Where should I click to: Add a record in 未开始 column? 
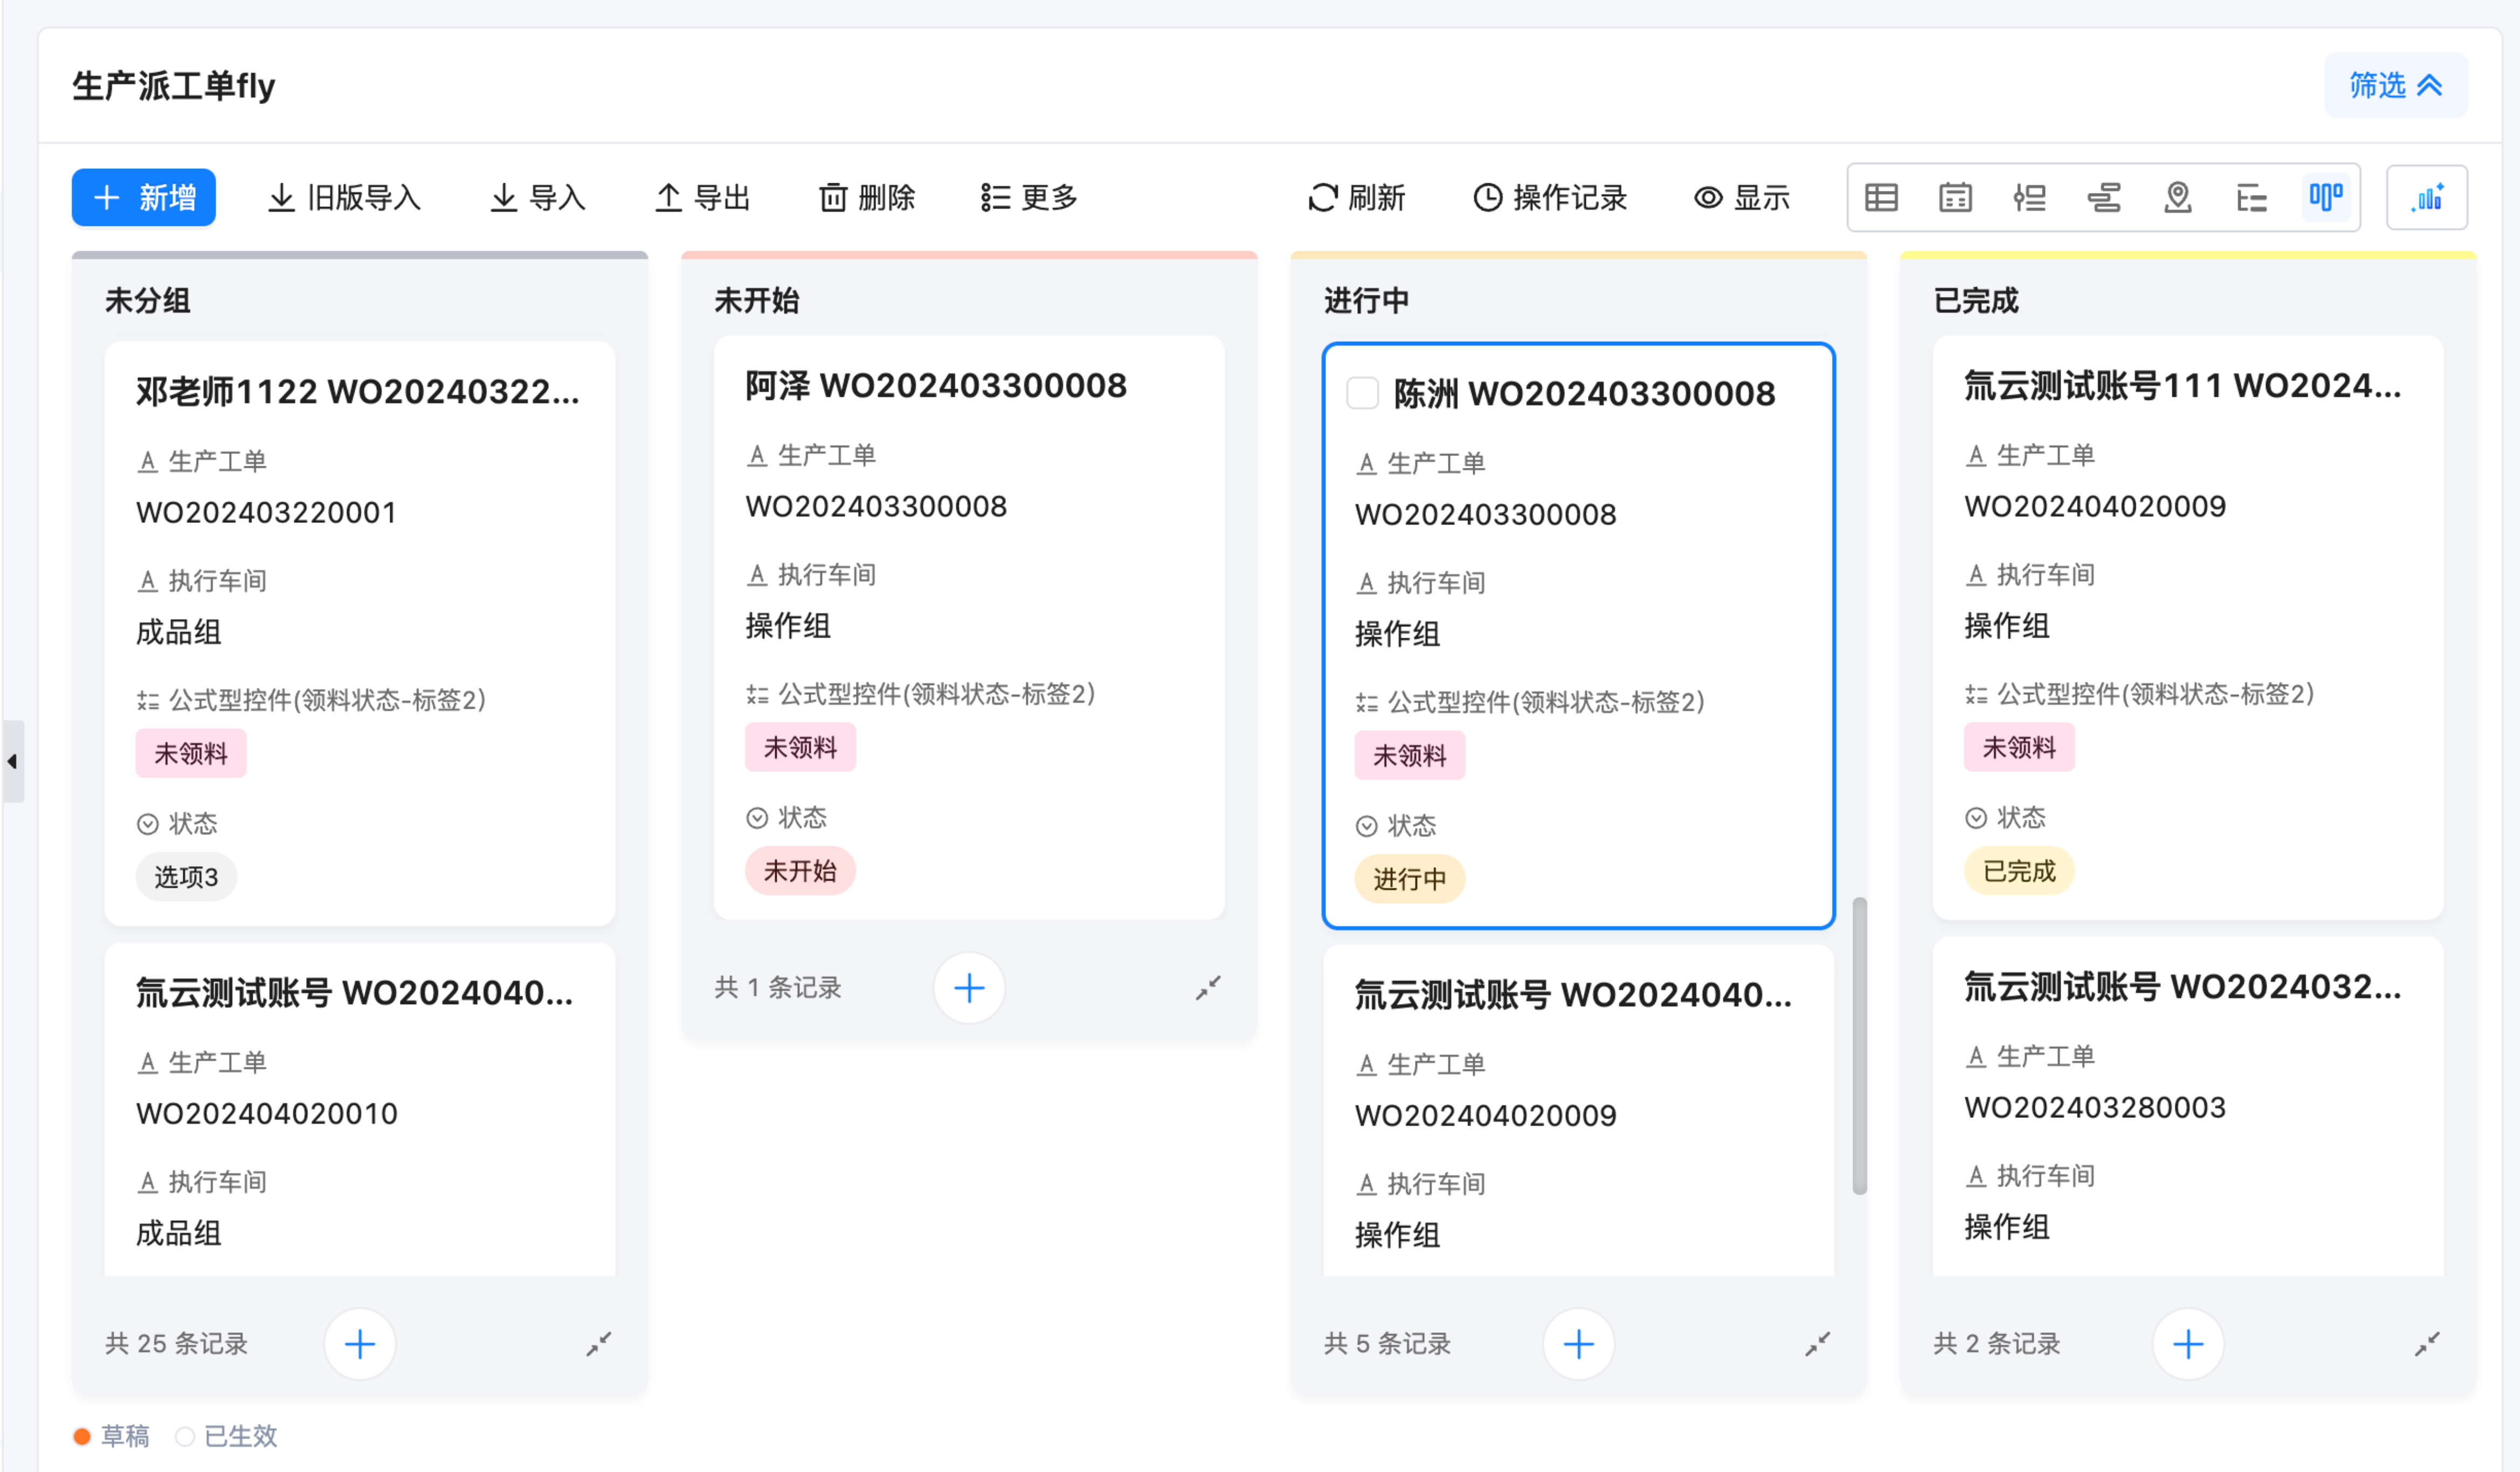pos(969,988)
